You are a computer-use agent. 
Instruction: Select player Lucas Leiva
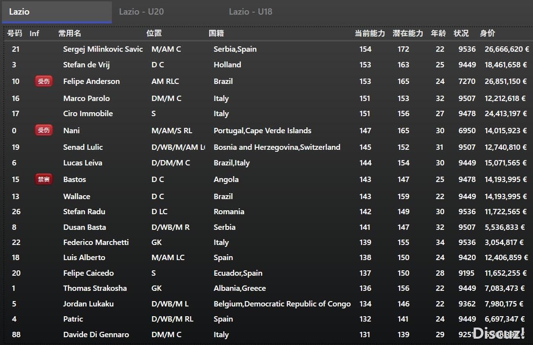point(83,163)
